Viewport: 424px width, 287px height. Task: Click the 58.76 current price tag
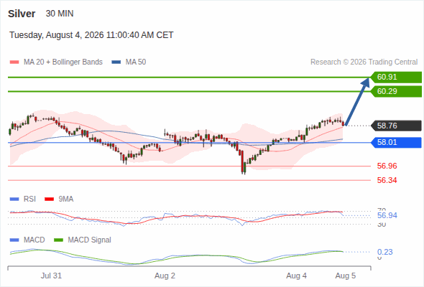(396, 126)
